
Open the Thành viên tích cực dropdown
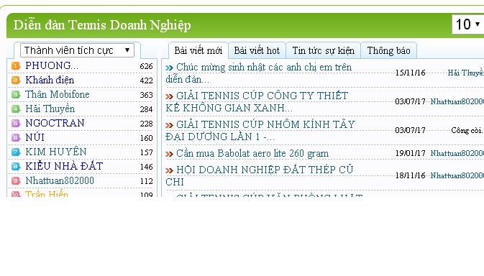pos(77,50)
